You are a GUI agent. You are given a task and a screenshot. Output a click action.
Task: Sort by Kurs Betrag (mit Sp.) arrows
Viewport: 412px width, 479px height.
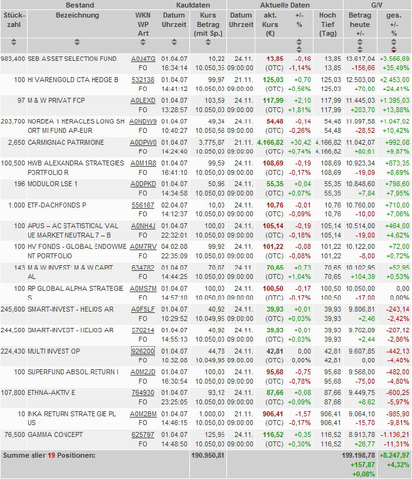[x=208, y=42]
